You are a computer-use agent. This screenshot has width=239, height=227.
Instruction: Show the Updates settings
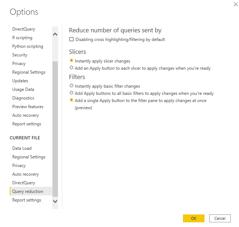pyautogui.click(x=20, y=81)
